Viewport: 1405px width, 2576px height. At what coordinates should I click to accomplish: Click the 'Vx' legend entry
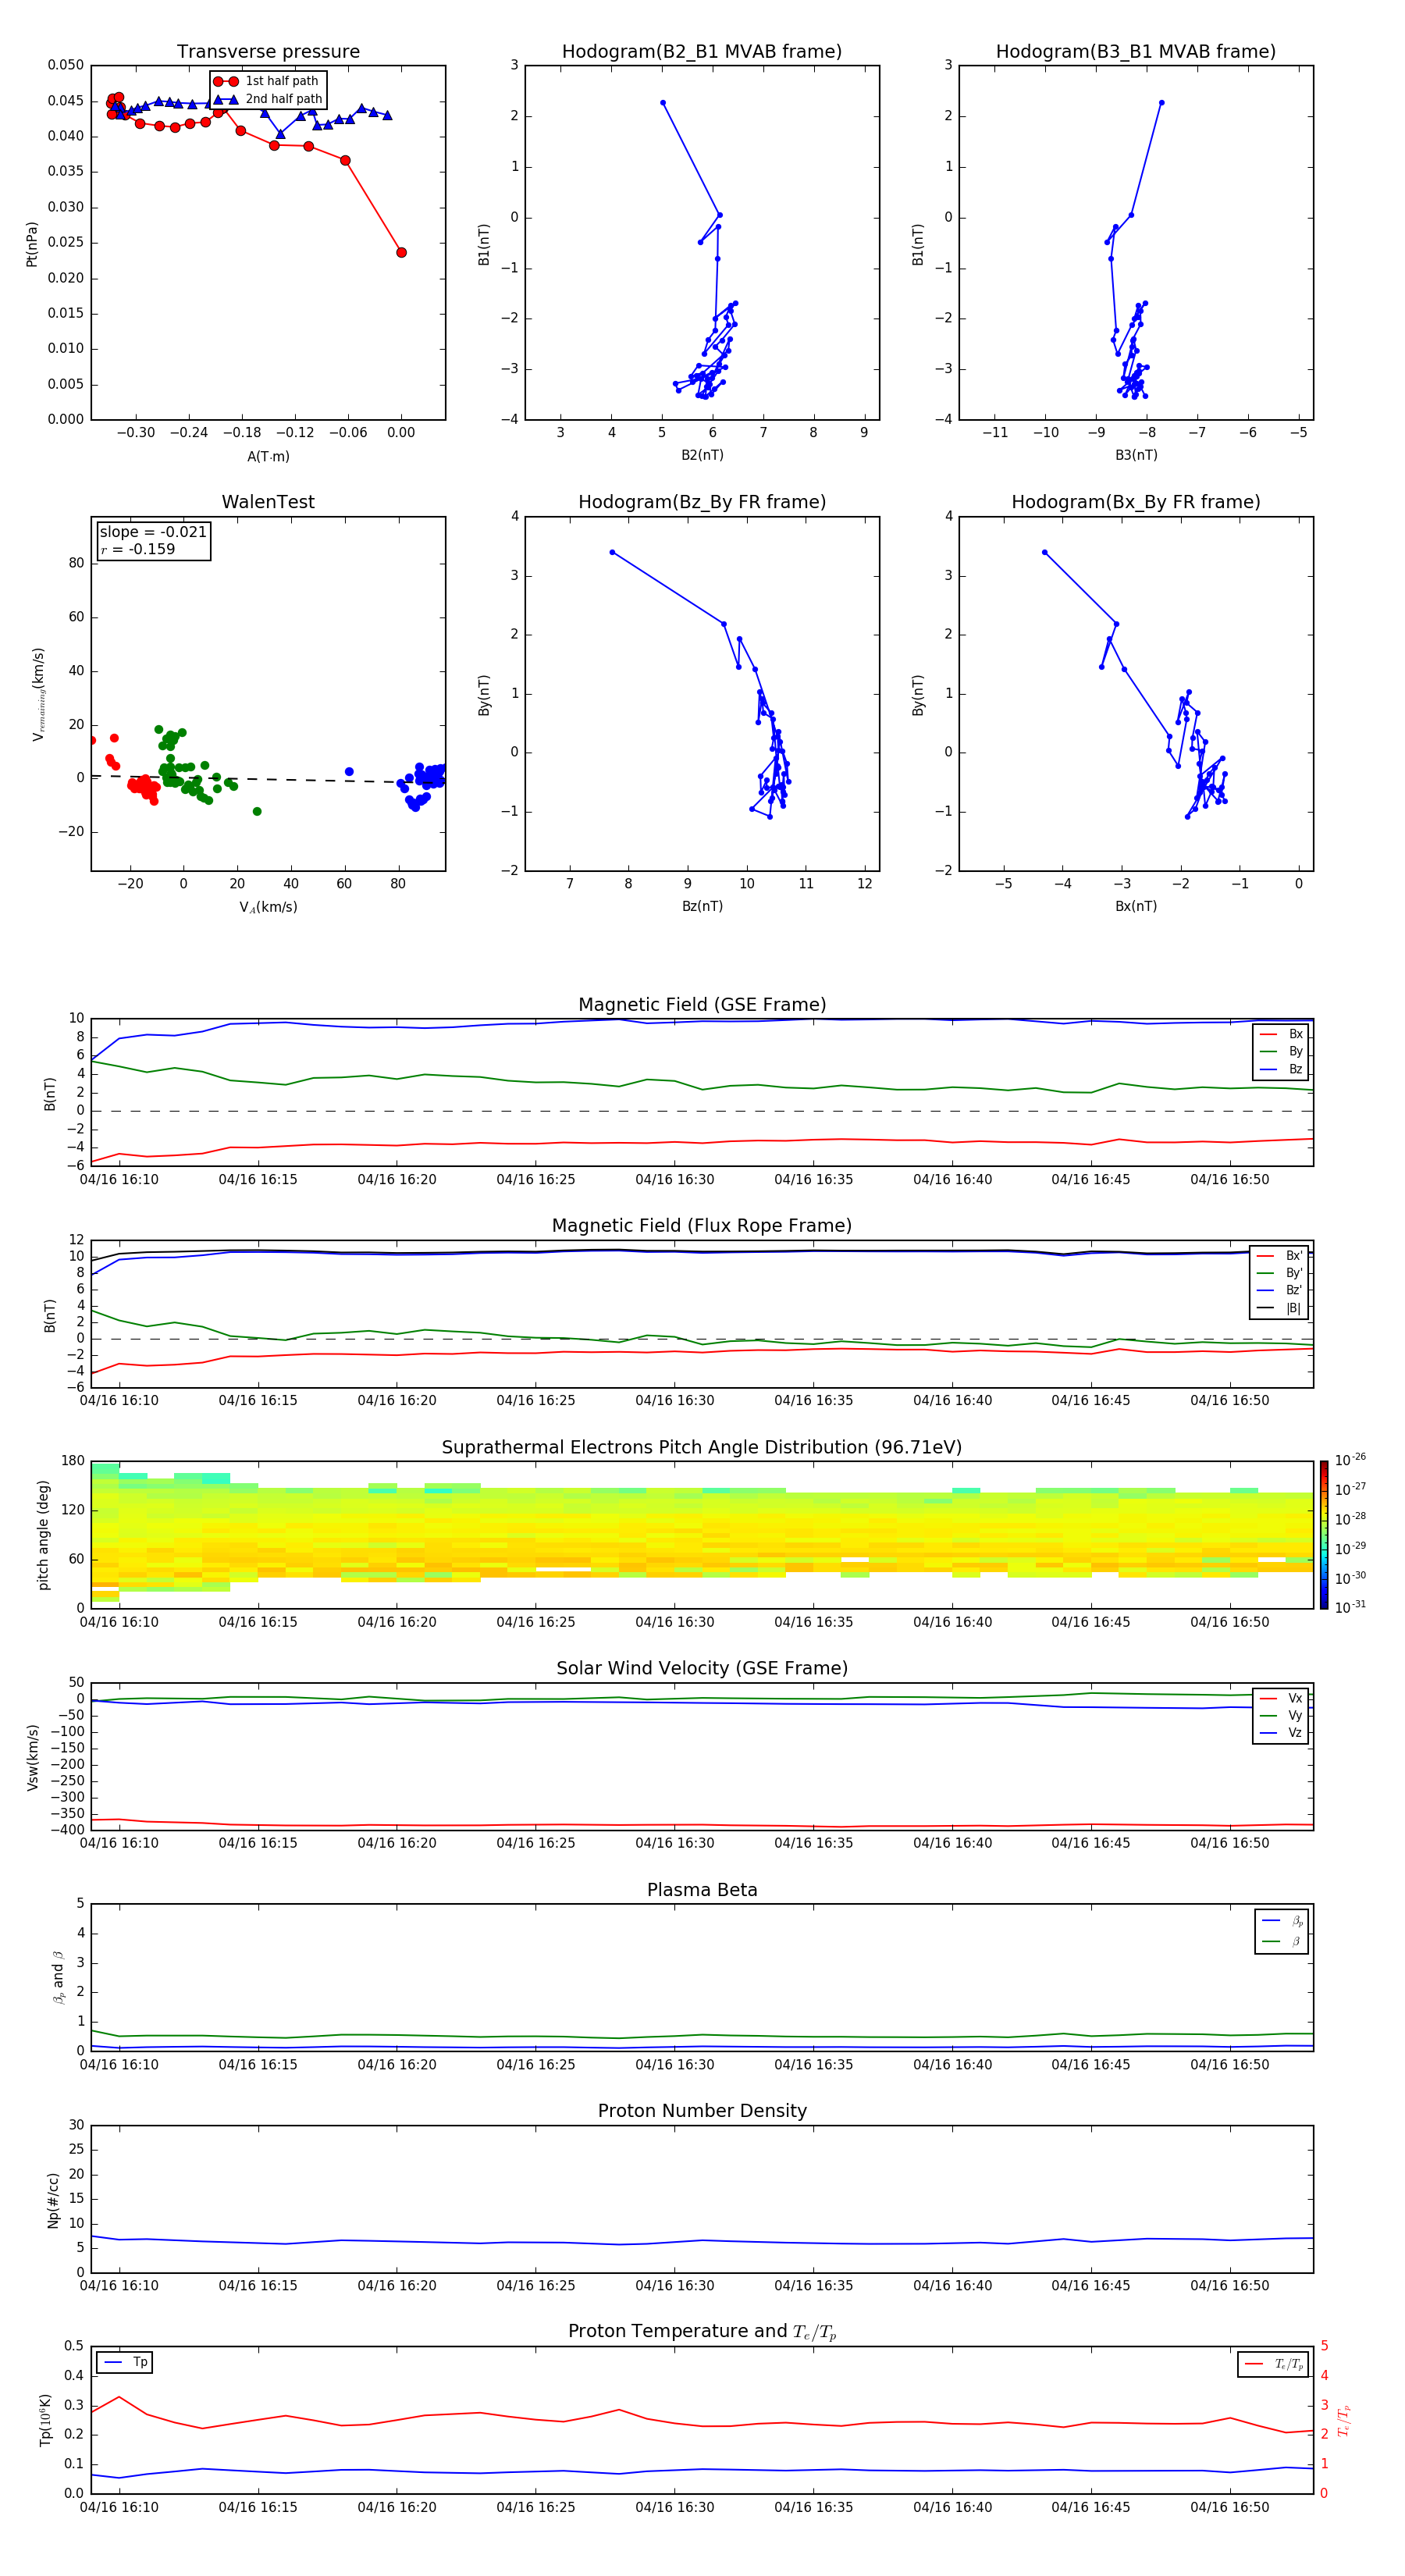(x=1282, y=1698)
